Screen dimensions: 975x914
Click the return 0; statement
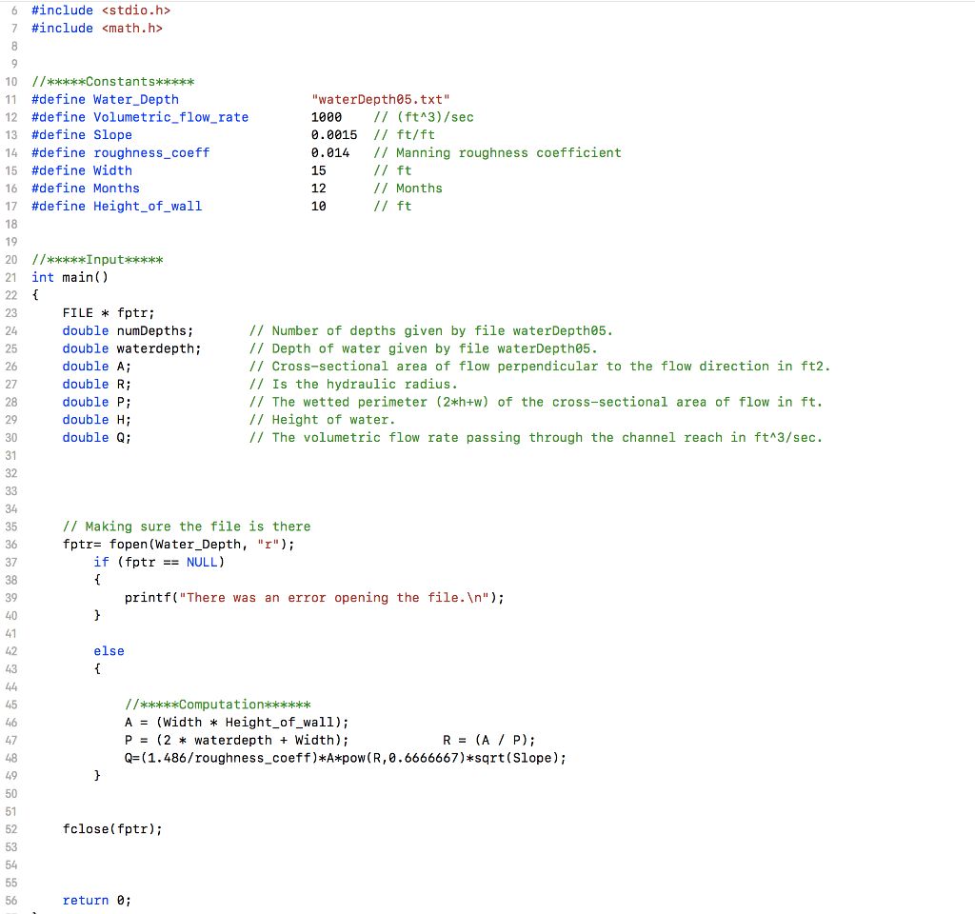(97, 901)
